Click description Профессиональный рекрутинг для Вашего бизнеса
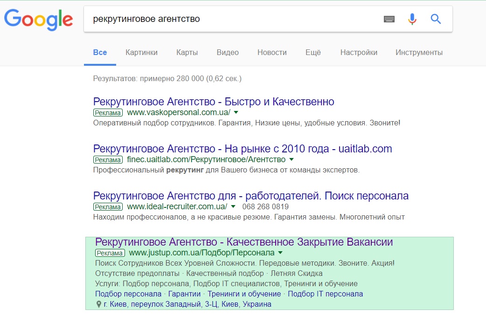This screenshot has width=486, height=323. click(x=226, y=170)
